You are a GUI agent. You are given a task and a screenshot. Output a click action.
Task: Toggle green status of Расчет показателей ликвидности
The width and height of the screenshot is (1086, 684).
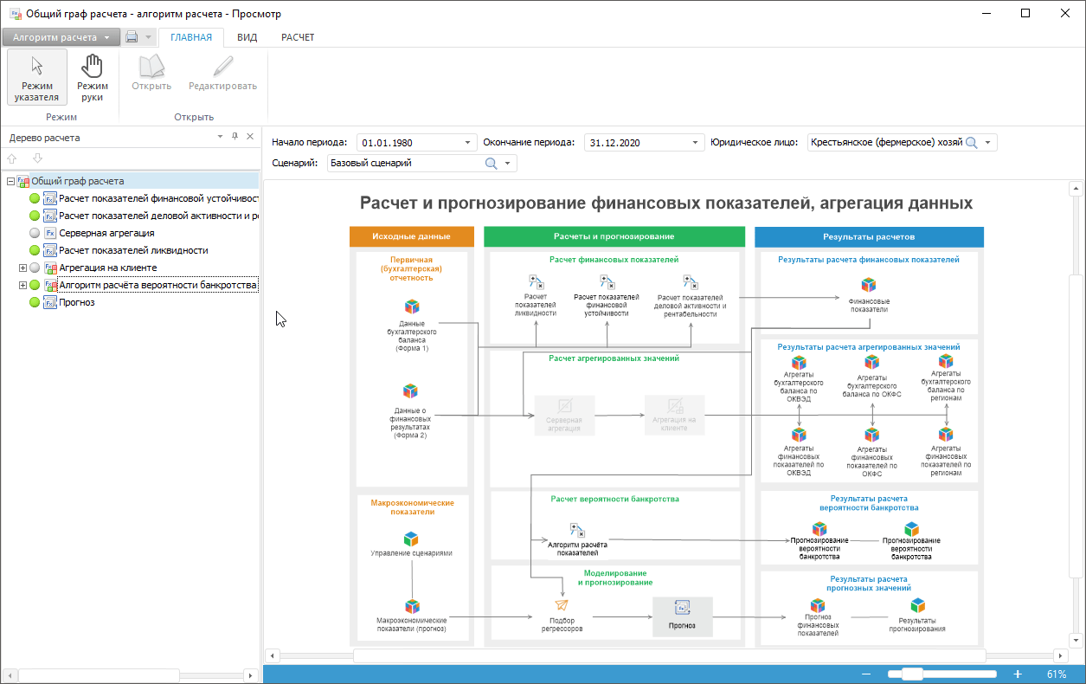point(35,250)
